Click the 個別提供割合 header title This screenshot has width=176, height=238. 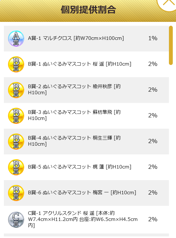(88, 10)
